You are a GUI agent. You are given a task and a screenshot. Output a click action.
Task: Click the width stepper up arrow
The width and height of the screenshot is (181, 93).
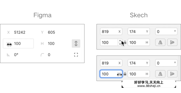(120, 41)
